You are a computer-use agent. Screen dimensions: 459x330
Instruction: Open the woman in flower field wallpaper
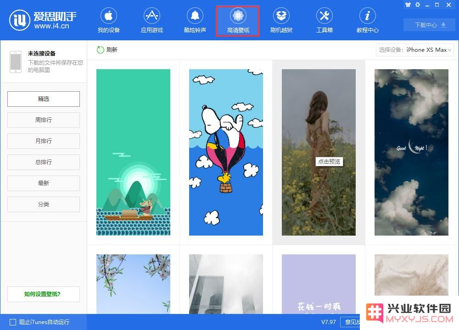tap(319, 152)
